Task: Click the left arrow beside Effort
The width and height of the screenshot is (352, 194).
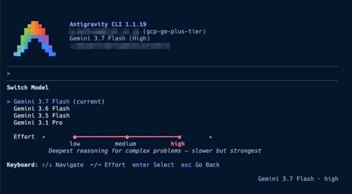Action: (44, 137)
